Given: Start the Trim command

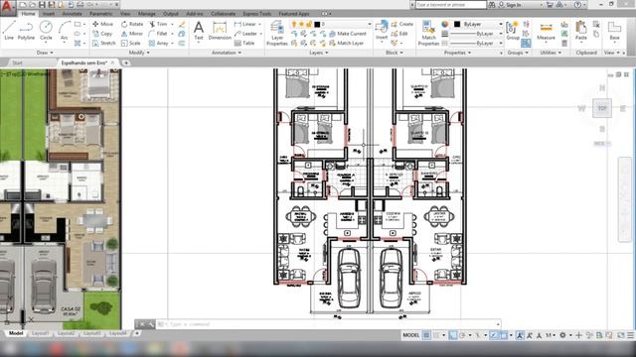Looking at the screenshot, I should (x=158, y=24).
